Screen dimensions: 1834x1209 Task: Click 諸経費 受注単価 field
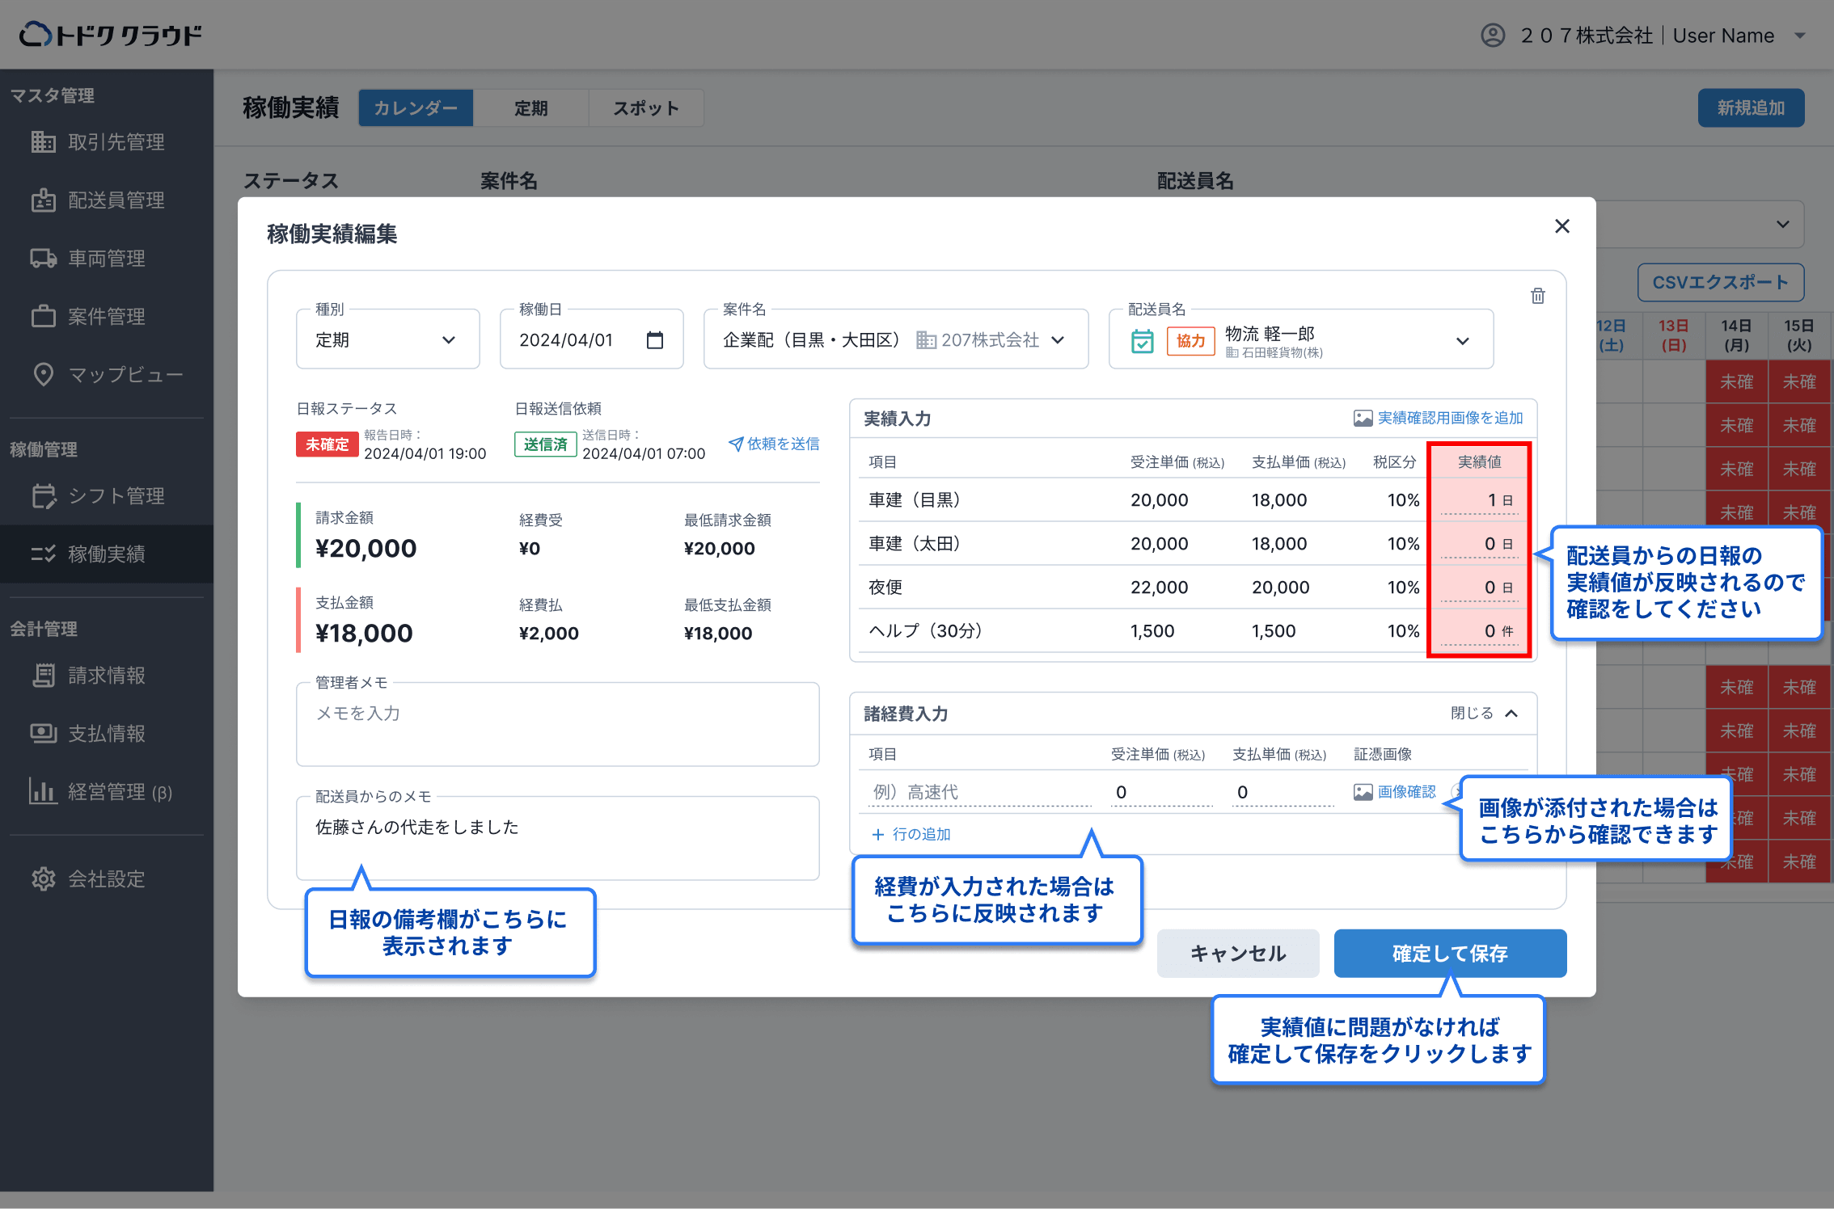click(x=1161, y=792)
